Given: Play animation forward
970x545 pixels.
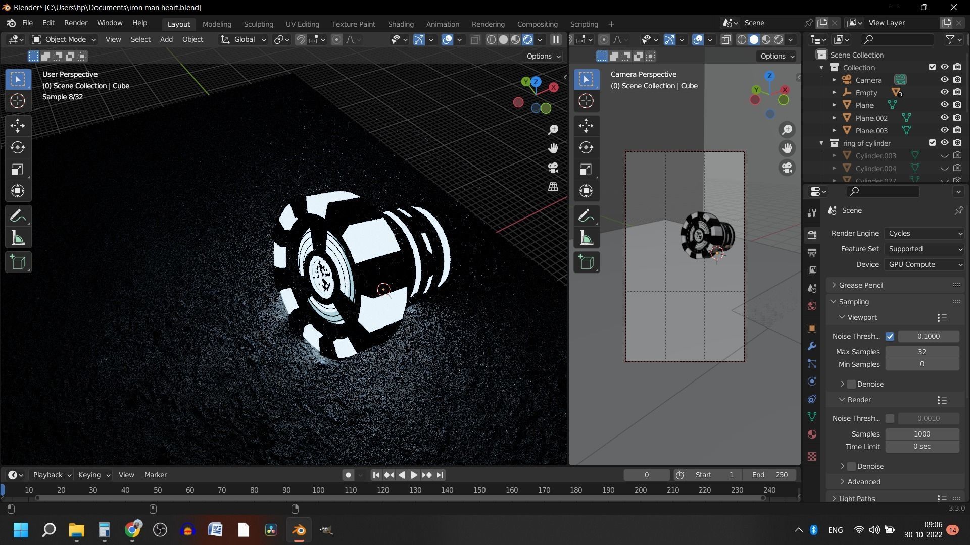Looking at the screenshot, I should [414, 475].
